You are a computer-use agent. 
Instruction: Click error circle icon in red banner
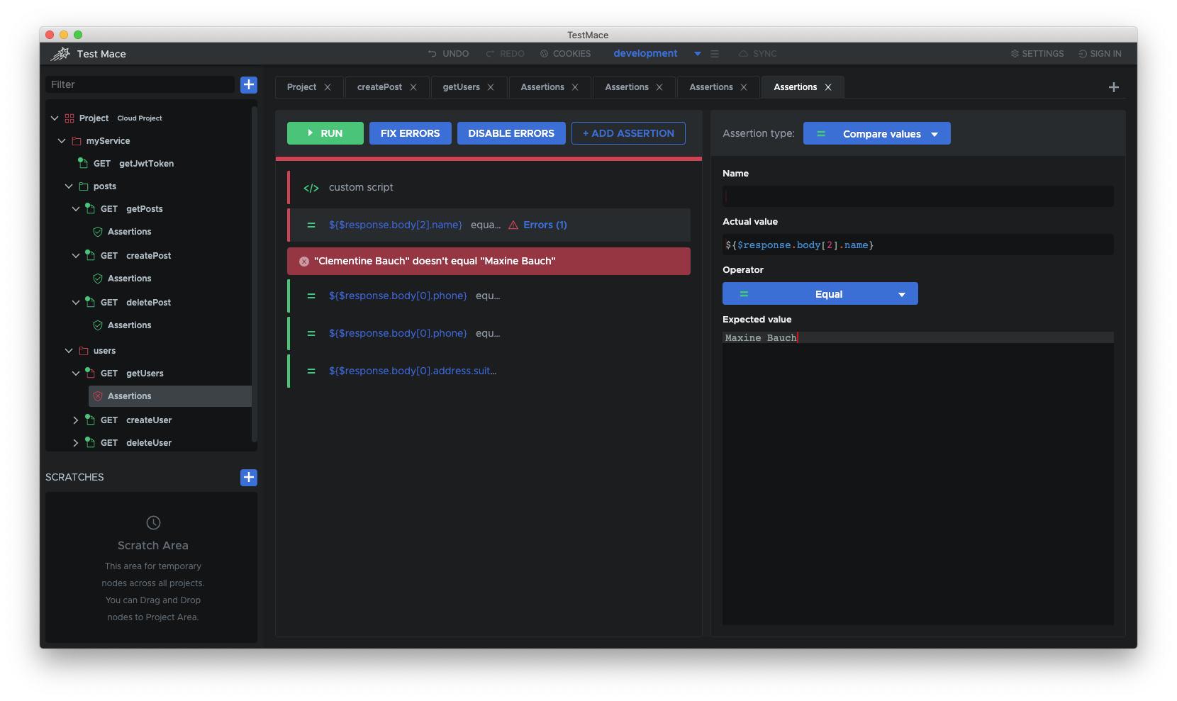tap(304, 262)
